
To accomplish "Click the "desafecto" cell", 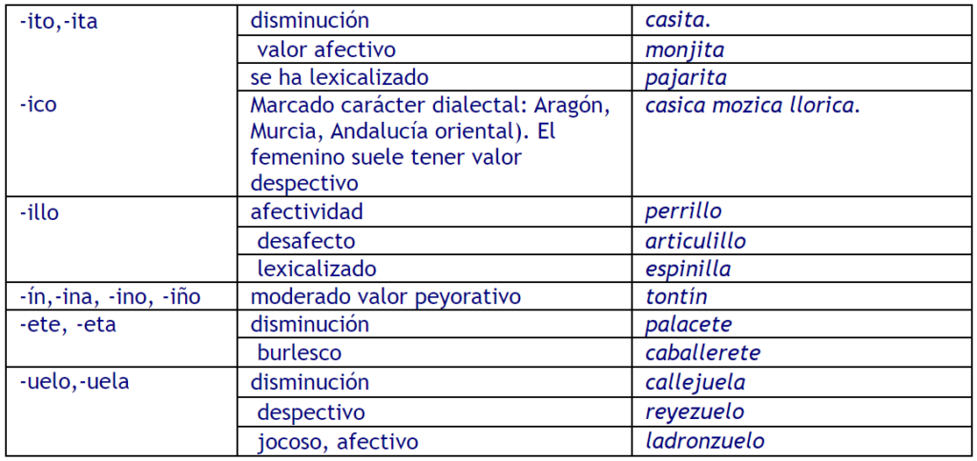I will point(306,241).
